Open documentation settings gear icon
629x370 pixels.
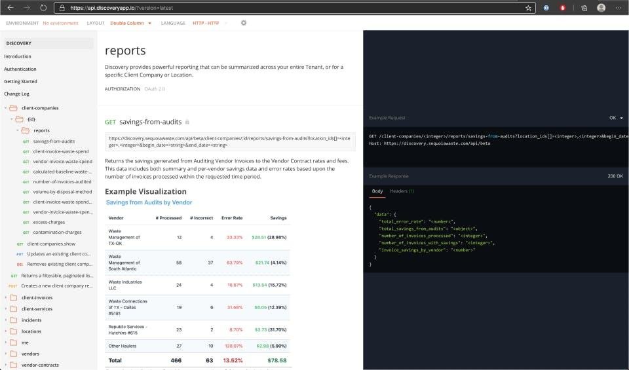tap(244, 23)
